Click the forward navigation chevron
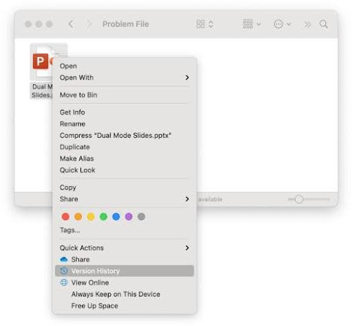The image size is (352, 326). pyautogui.click(x=89, y=24)
